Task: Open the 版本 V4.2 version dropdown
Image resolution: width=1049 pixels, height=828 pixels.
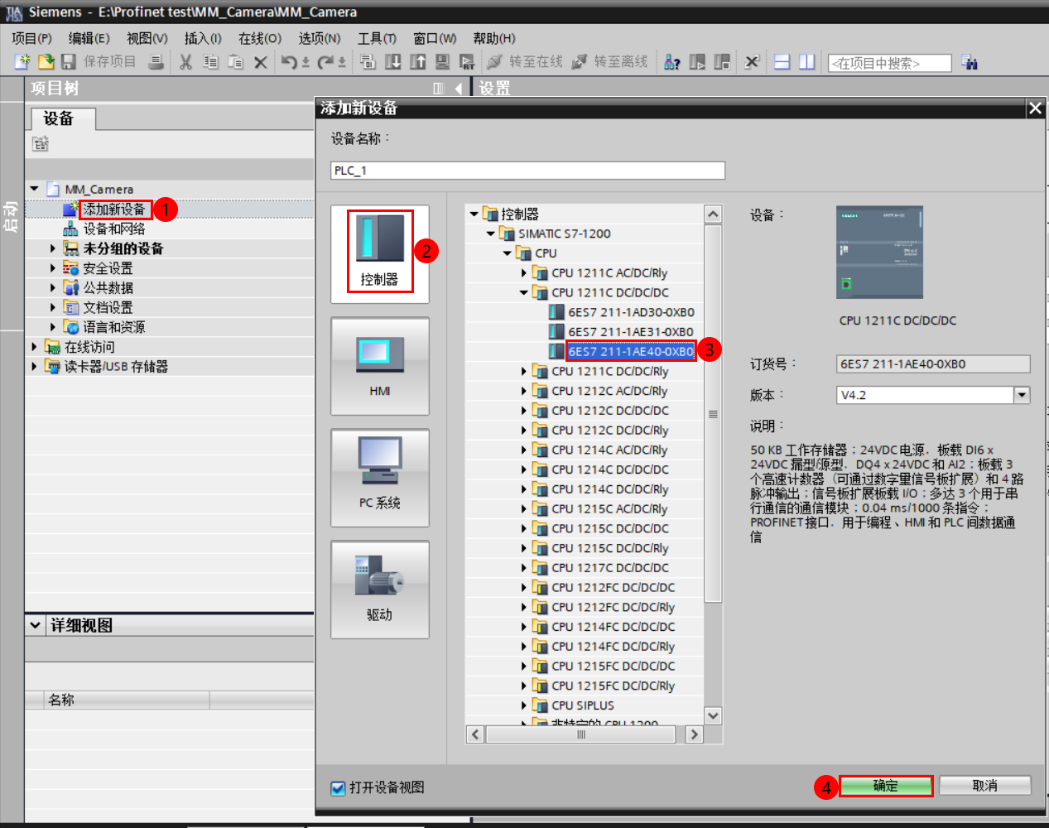Action: [x=1021, y=395]
